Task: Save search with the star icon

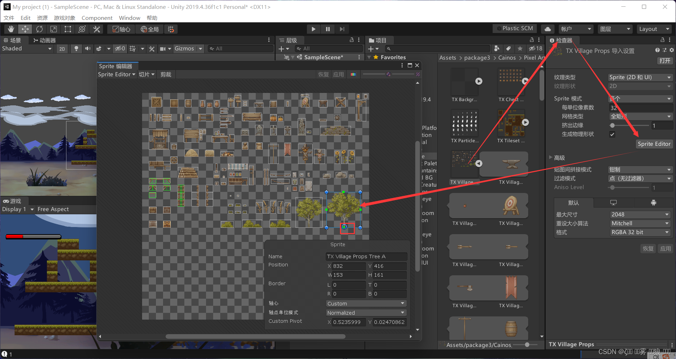Action: click(520, 49)
